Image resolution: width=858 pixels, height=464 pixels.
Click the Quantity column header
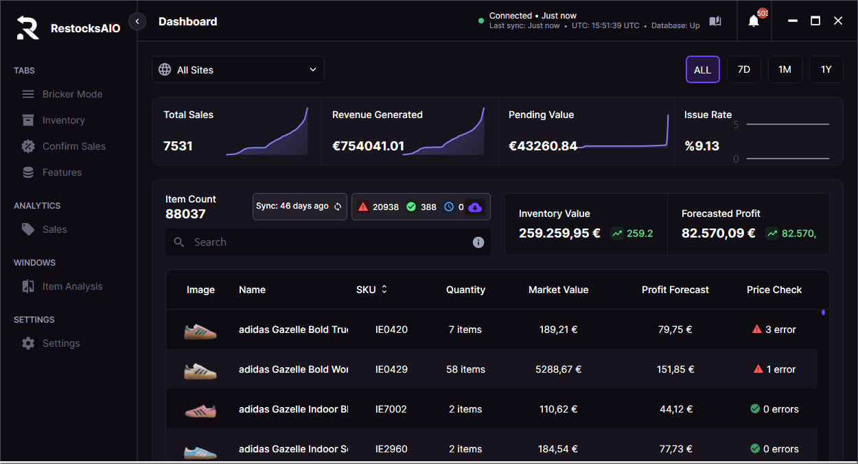coord(465,290)
